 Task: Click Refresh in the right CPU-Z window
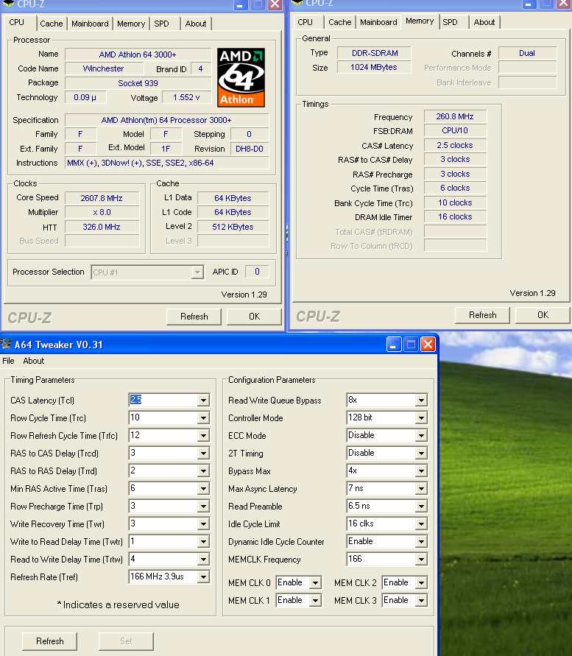(482, 315)
